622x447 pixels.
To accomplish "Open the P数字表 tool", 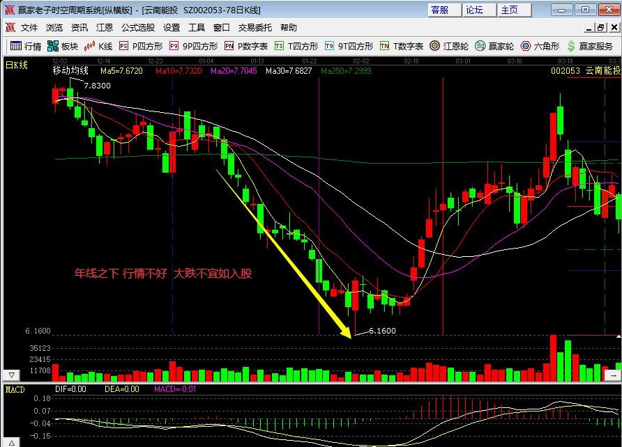I will click(246, 47).
